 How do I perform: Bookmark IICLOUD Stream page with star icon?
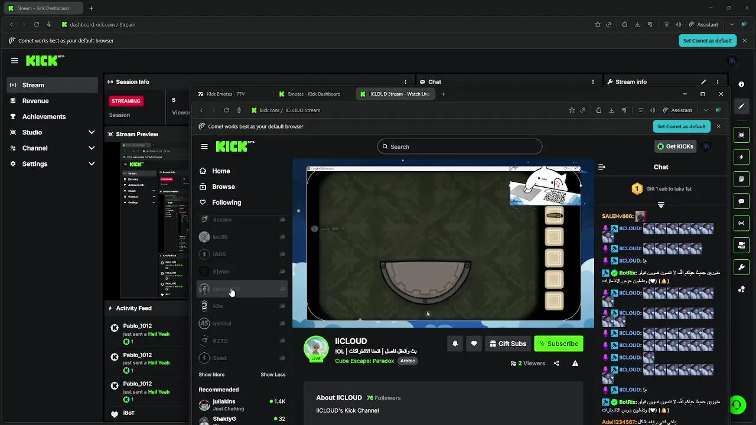tap(571, 110)
